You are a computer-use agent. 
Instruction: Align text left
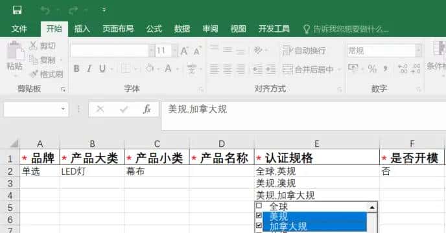(214, 69)
